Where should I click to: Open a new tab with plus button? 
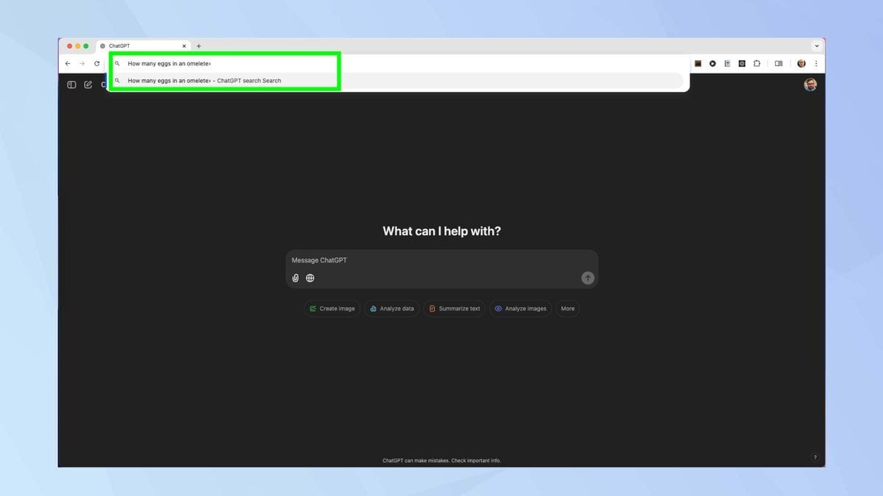[199, 46]
